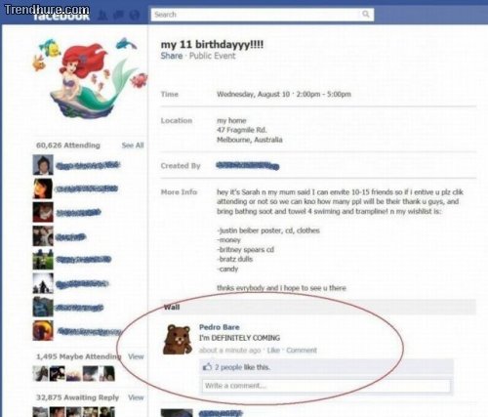
Task: Share this birthday event
Action: (x=172, y=56)
